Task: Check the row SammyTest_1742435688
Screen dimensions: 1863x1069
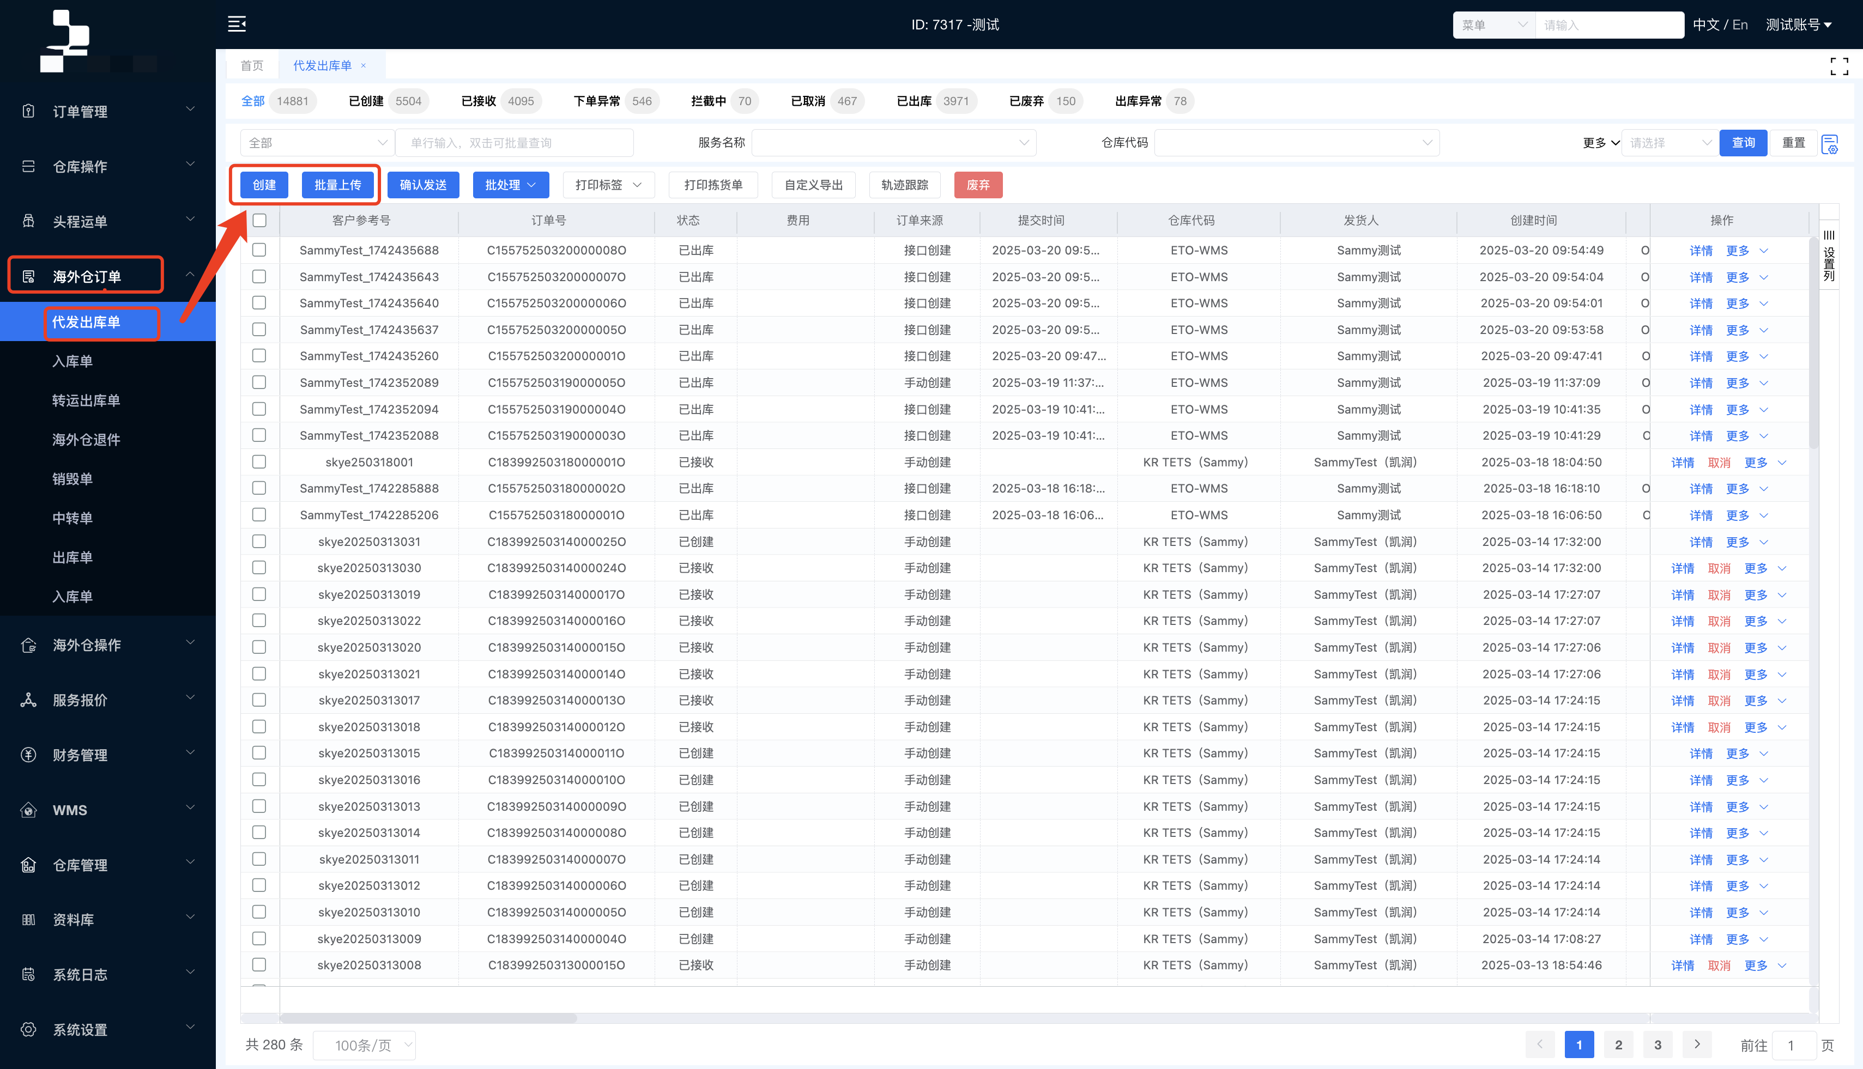Action: [x=259, y=250]
